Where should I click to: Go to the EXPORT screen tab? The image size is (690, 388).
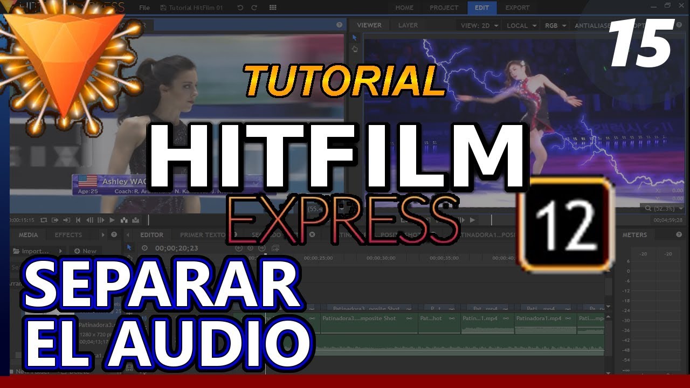[x=517, y=8]
